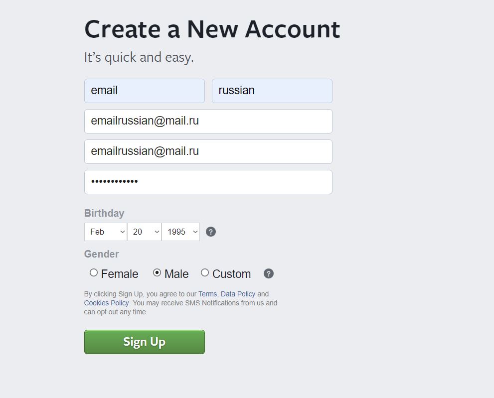Click the masked password field
494x398 pixels.
(x=208, y=182)
